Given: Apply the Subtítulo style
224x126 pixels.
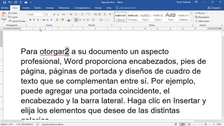Looking at the screenshot, I should [183, 17].
